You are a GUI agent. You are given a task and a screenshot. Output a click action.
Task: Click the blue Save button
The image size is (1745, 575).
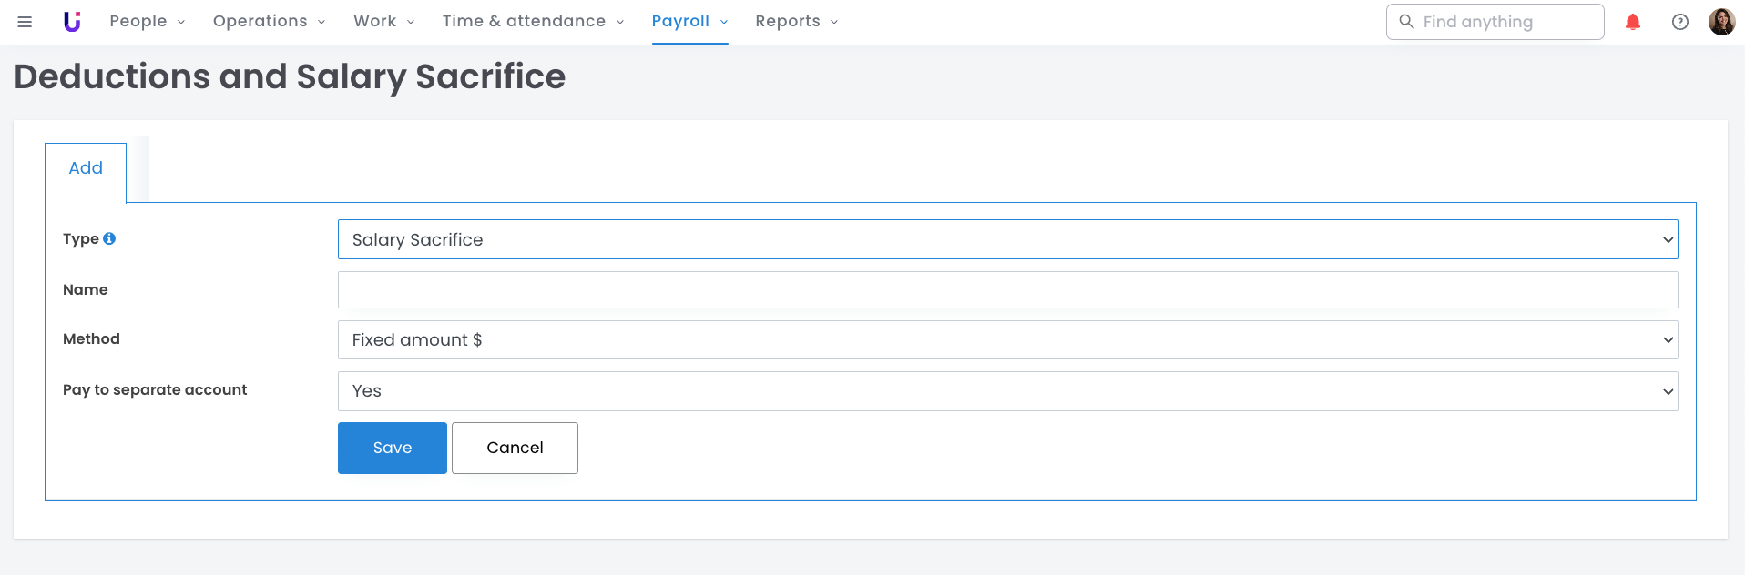pos(392,448)
